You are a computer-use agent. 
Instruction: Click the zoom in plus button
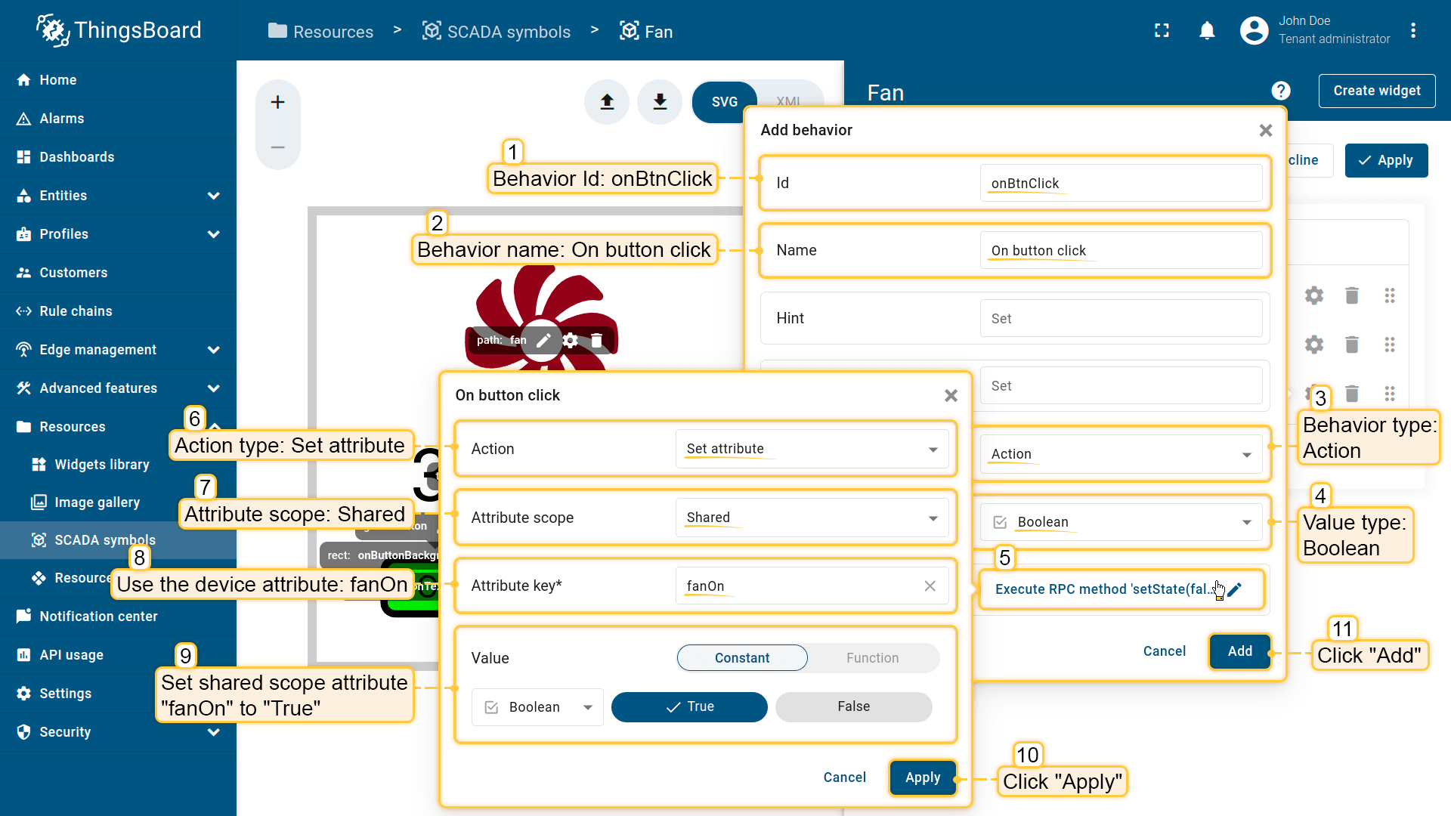pyautogui.click(x=277, y=102)
